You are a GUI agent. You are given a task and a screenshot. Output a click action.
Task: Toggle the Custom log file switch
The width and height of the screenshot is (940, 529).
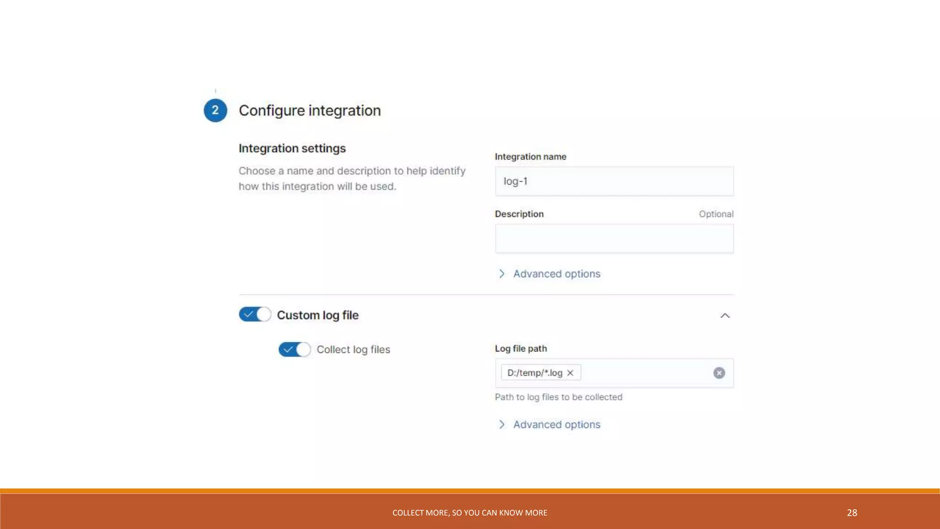(x=255, y=315)
